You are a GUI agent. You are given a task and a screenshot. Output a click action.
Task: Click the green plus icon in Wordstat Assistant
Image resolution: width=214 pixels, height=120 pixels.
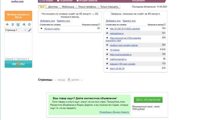(x=7, y=24)
